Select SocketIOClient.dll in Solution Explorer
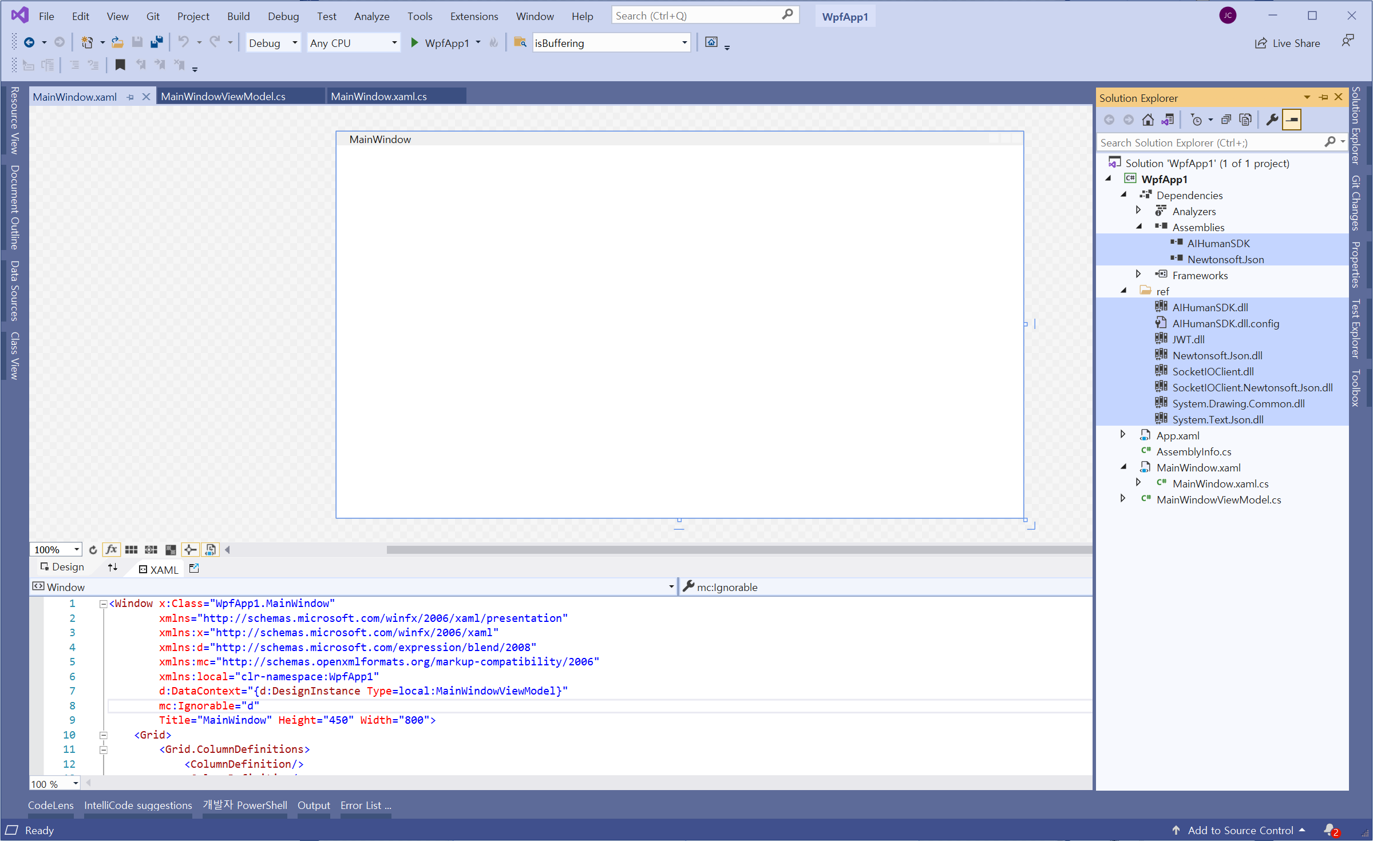The image size is (1373, 841). pyautogui.click(x=1213, y=371)
